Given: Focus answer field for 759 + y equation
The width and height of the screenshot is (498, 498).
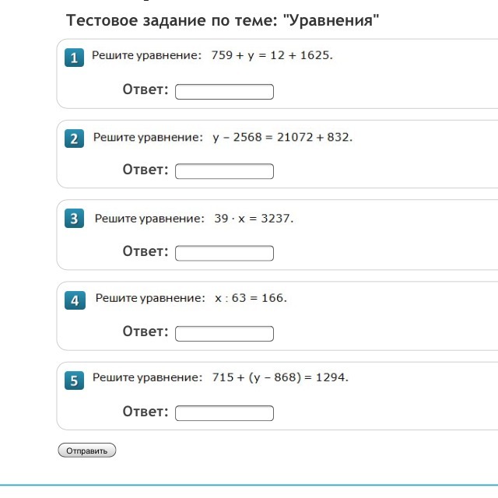Looking at the screenshot, I should [224, 92].
